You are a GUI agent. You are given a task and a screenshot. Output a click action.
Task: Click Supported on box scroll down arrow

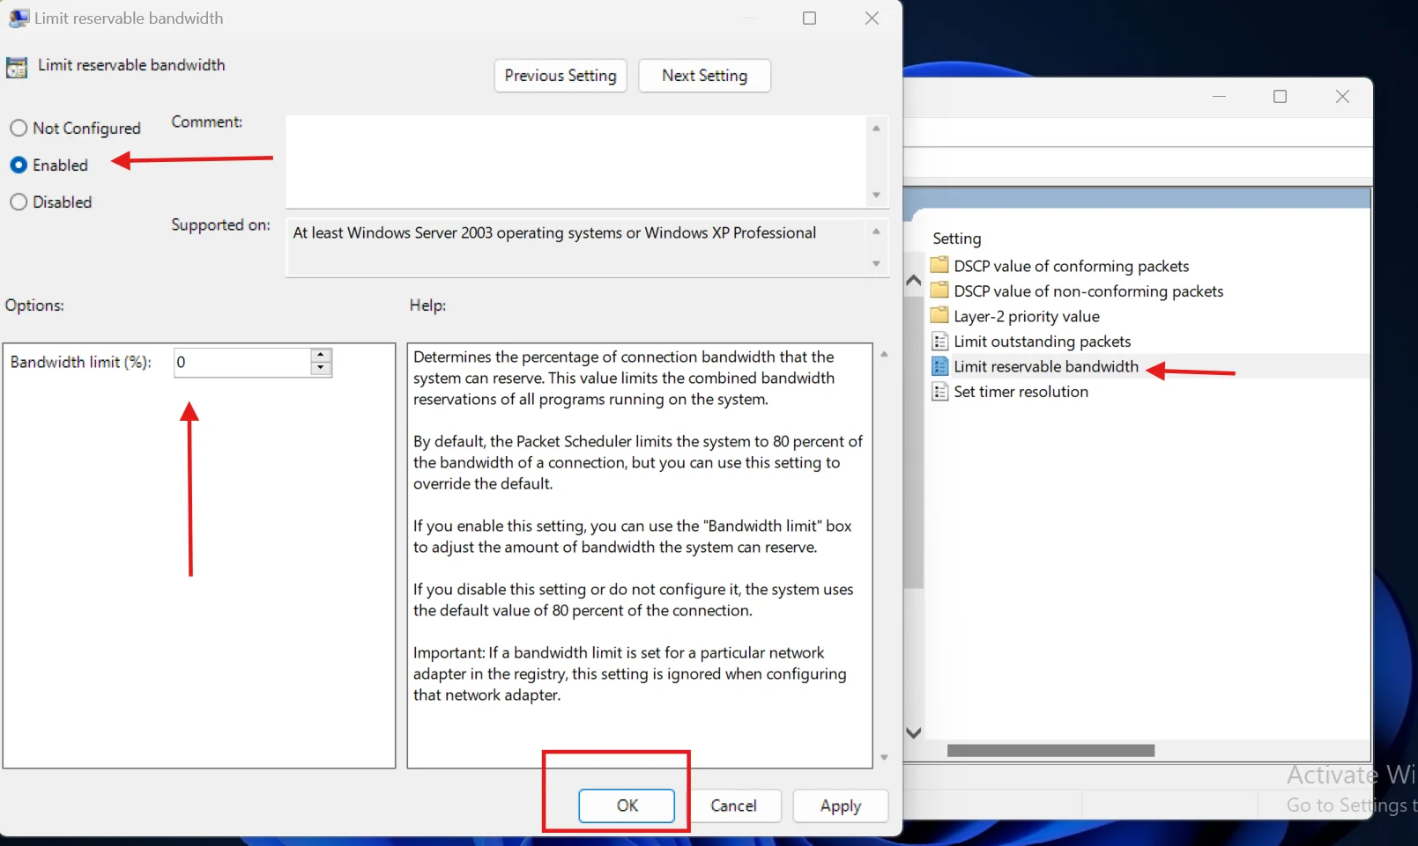click(876, 264)
